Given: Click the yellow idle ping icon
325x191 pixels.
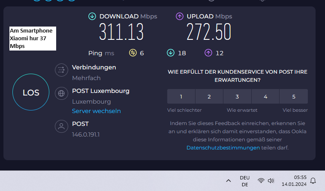Looking at the screenshot, I should point(133,53).
